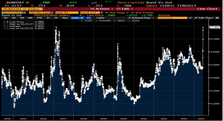
Task: Click the Mov Avgs pencil edit icon
Action: click(x=127, y=12)
